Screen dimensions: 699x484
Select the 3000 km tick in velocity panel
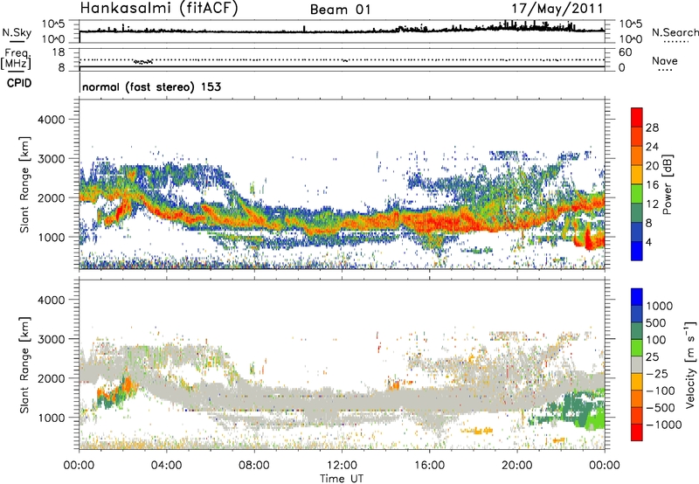52,339
